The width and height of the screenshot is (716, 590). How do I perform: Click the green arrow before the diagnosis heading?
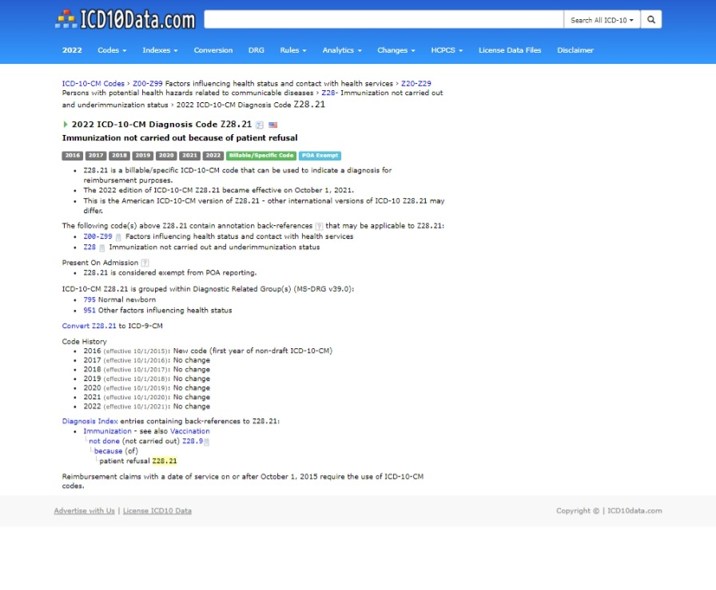click(66, 124)
